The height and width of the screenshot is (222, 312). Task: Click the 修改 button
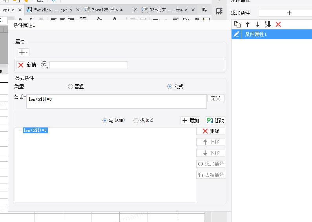(215, 120)
